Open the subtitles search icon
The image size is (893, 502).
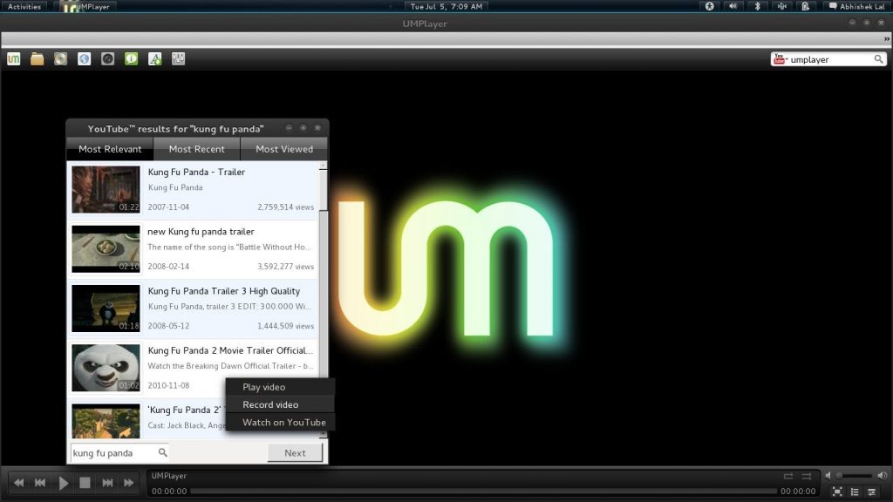[154, 58]
